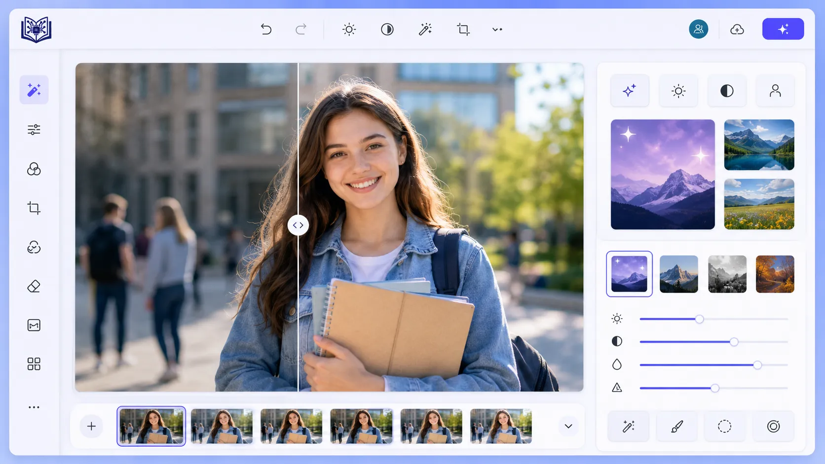Click the half-circle icon beside contrast slider
Screen dimensions: 825x464
617,342
